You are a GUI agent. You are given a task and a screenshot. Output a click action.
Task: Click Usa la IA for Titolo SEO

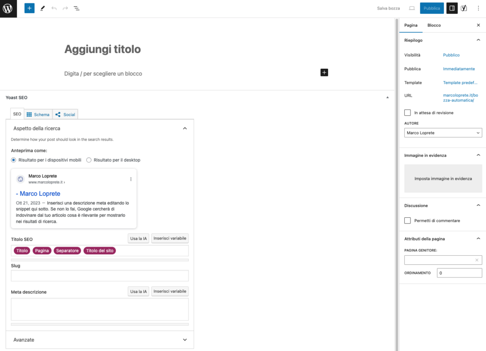[138, 238]
